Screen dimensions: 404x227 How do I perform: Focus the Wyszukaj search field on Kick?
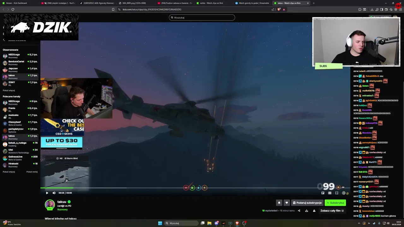[202, 18]
